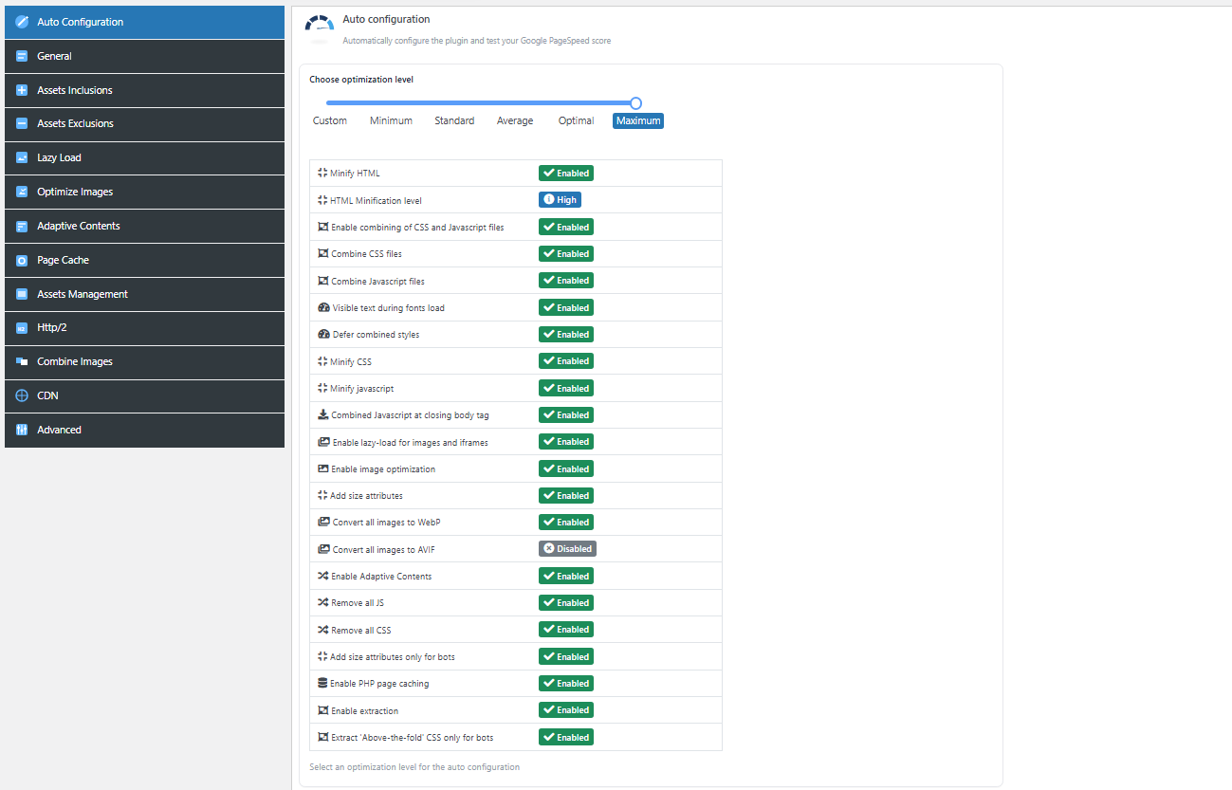Click the Http/2 sidebar icon
The height and width of the screenshot is (790, 1232).
coord(20,327)
